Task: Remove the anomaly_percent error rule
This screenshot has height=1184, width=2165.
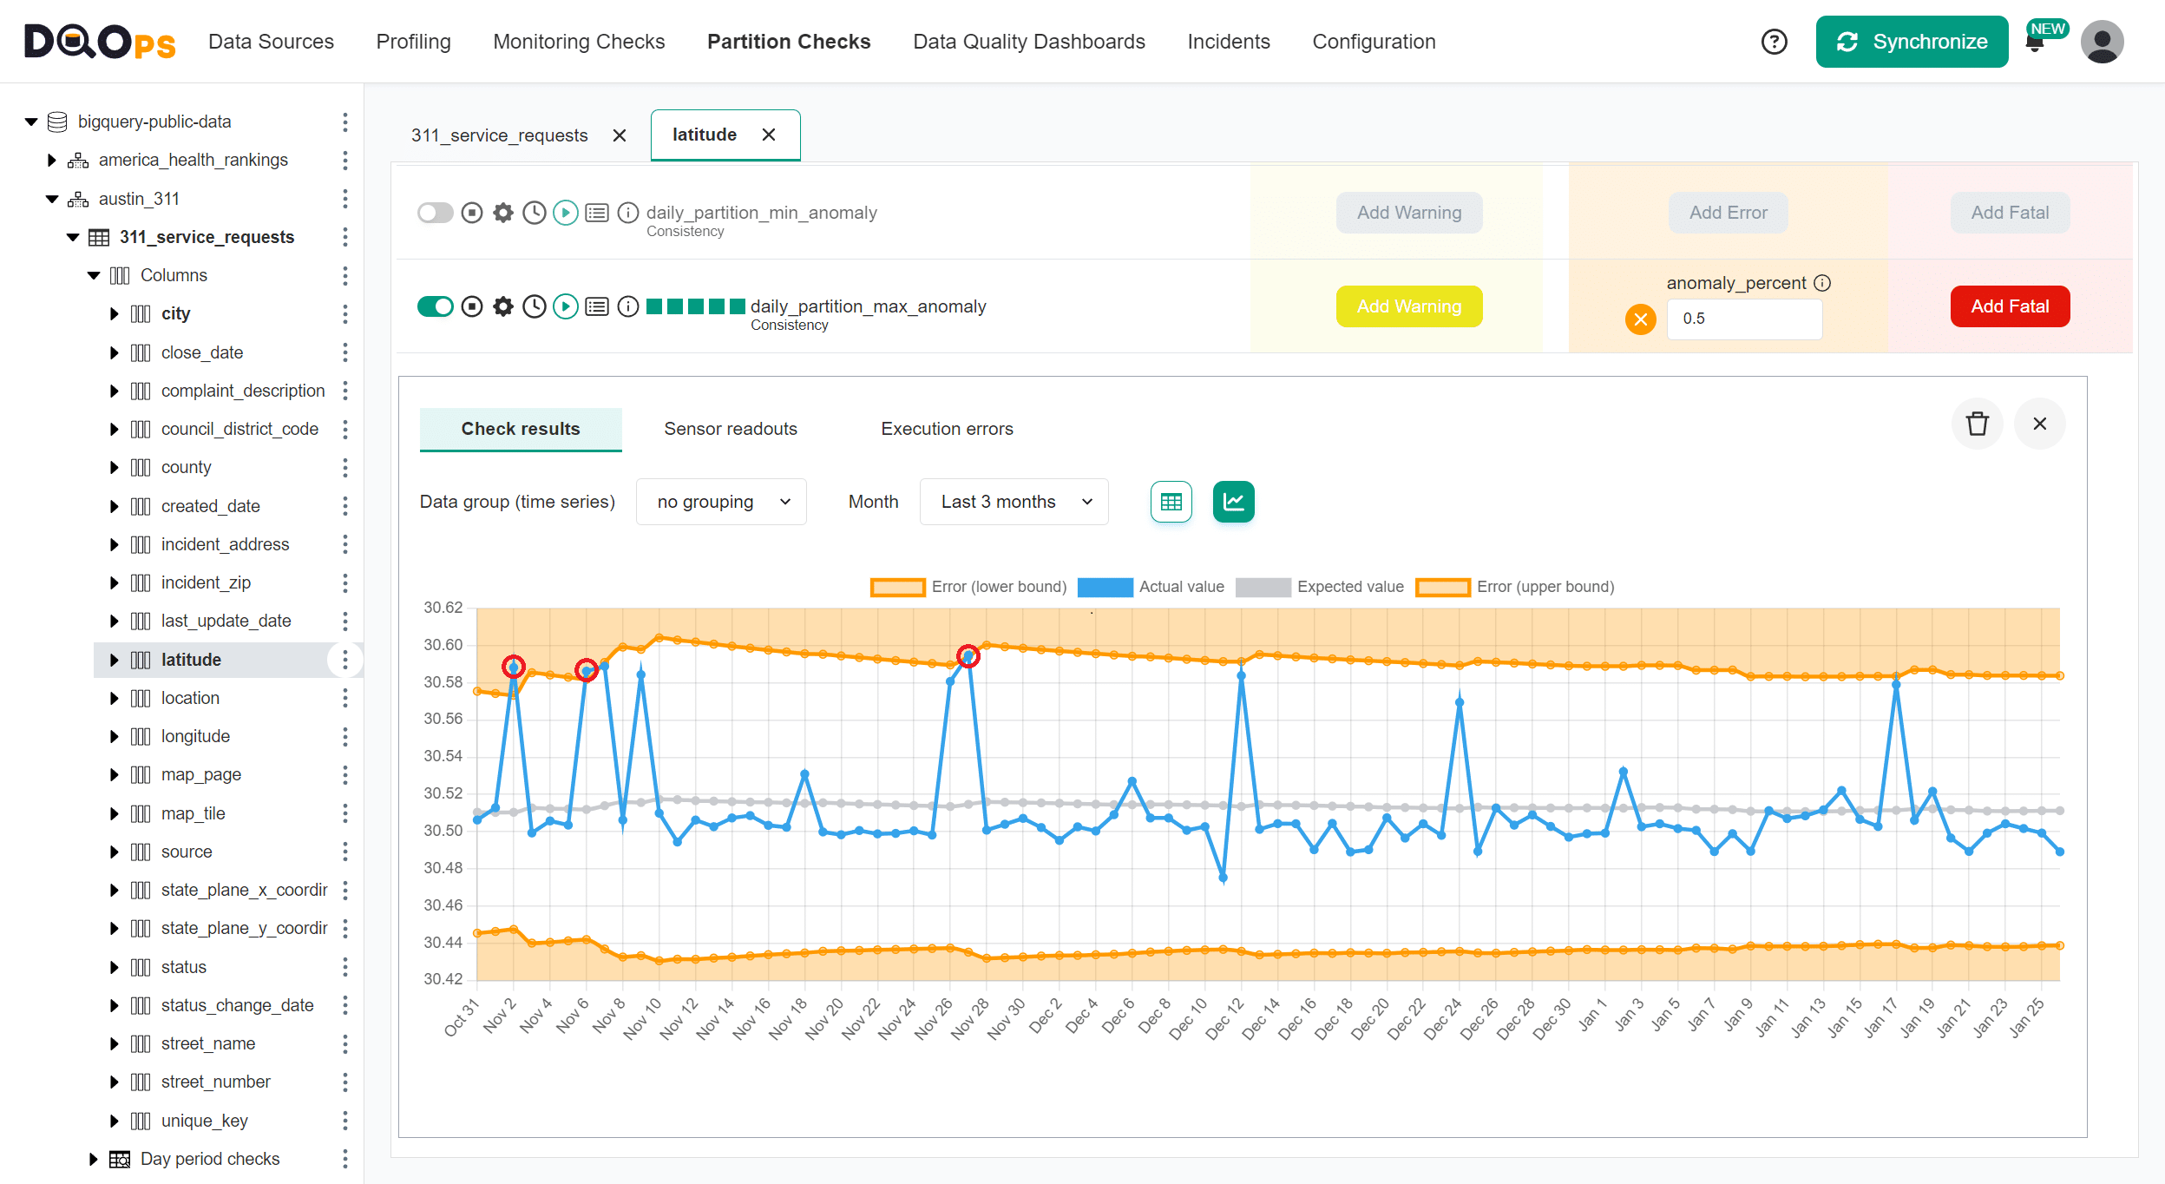Action: point(1640,319)
